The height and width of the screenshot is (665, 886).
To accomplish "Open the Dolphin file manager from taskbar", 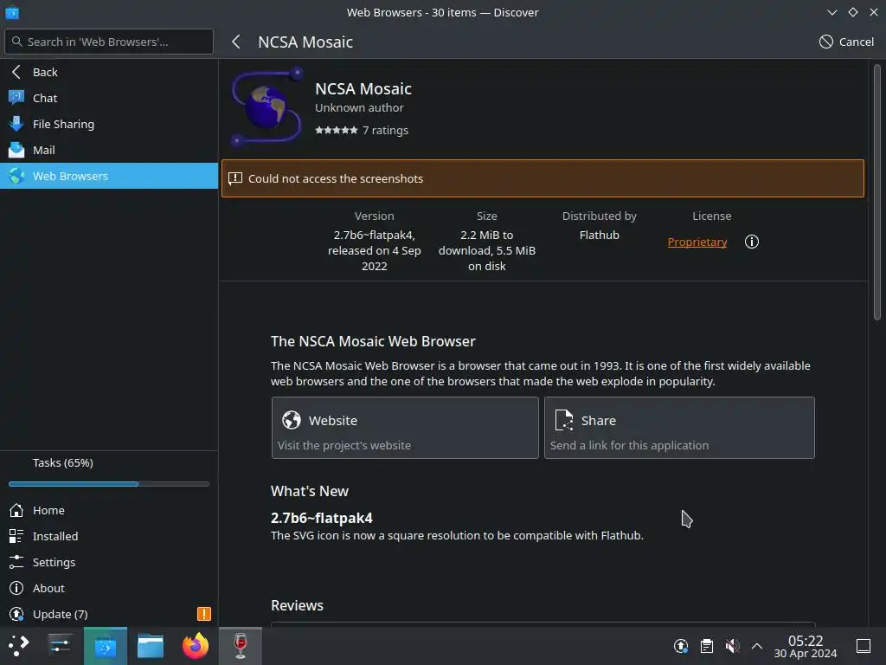I will coord(151,646).
